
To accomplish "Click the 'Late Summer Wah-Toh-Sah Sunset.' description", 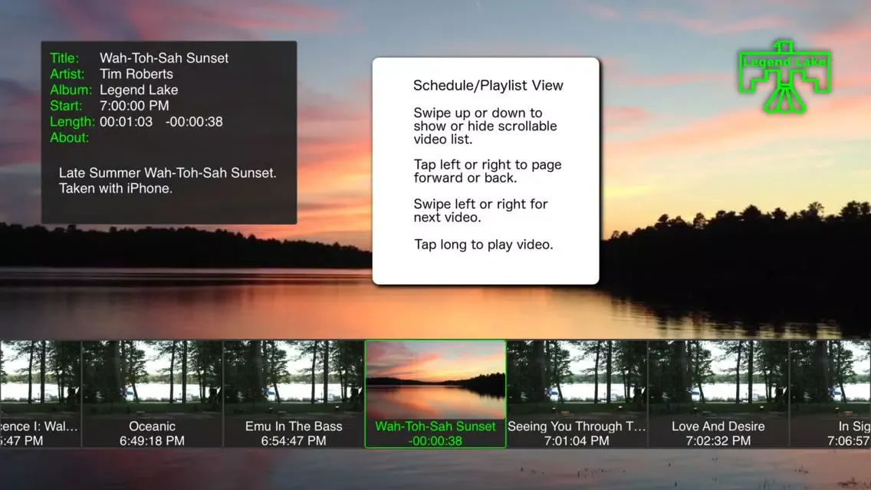I will (167, 173).
